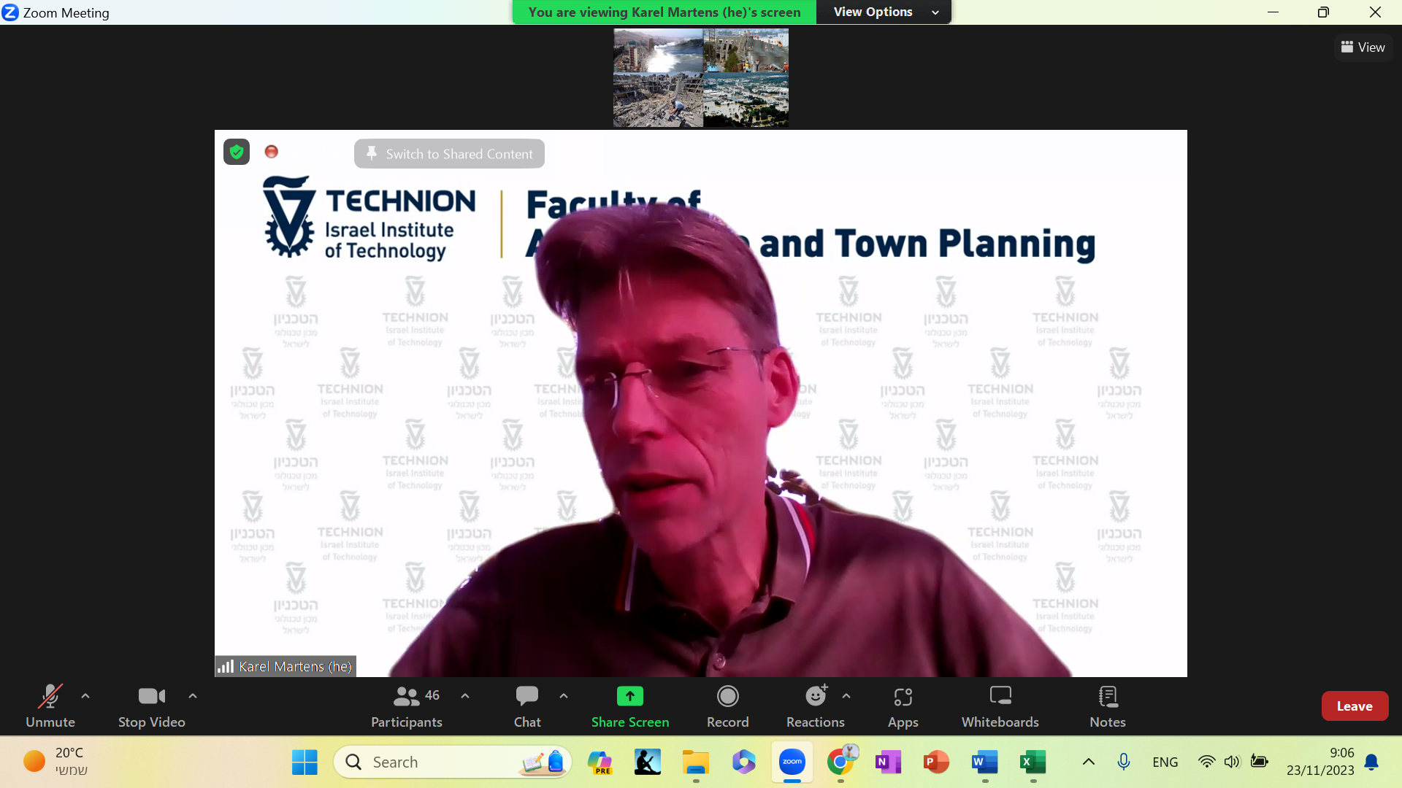
Task: Stop Video camera toggle
Action: click(151, 697)
